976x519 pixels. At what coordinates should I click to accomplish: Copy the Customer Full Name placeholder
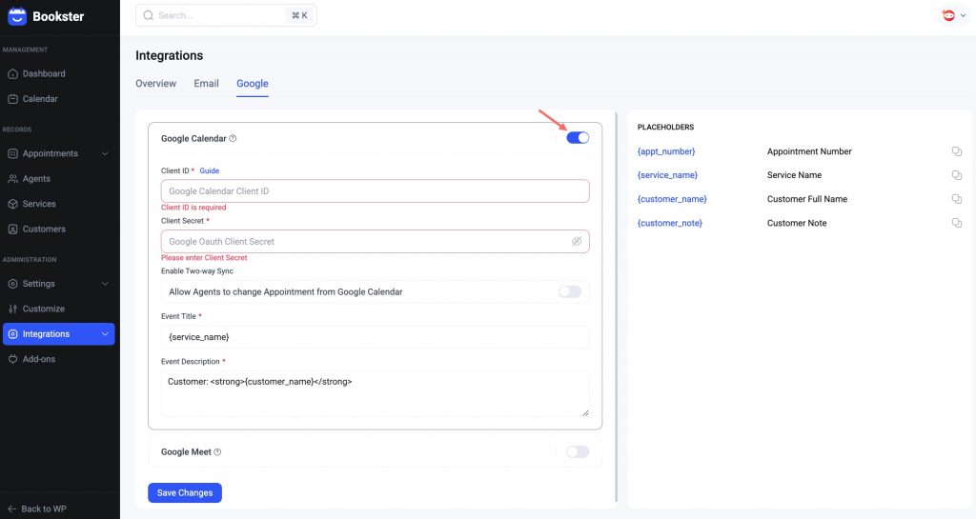pos(957,199)
